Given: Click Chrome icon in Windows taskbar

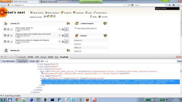Looking at the screenshot, I should [x=17, y=99].
